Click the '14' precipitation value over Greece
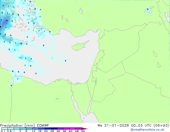 pos(7,20)
